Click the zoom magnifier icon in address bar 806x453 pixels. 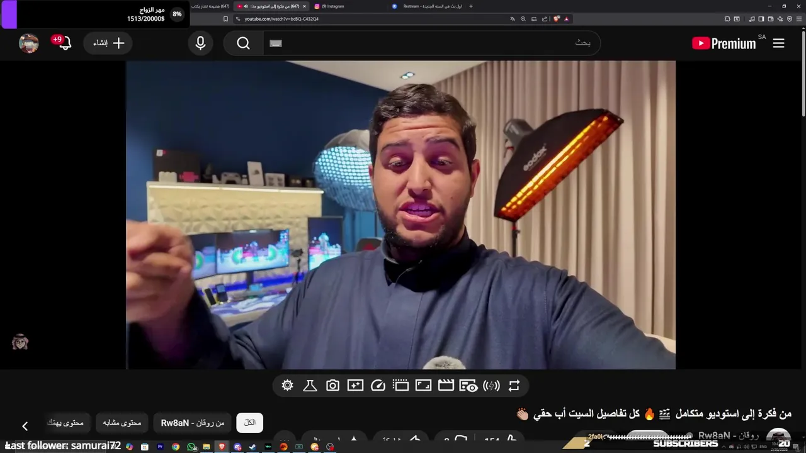pos(523,19)
